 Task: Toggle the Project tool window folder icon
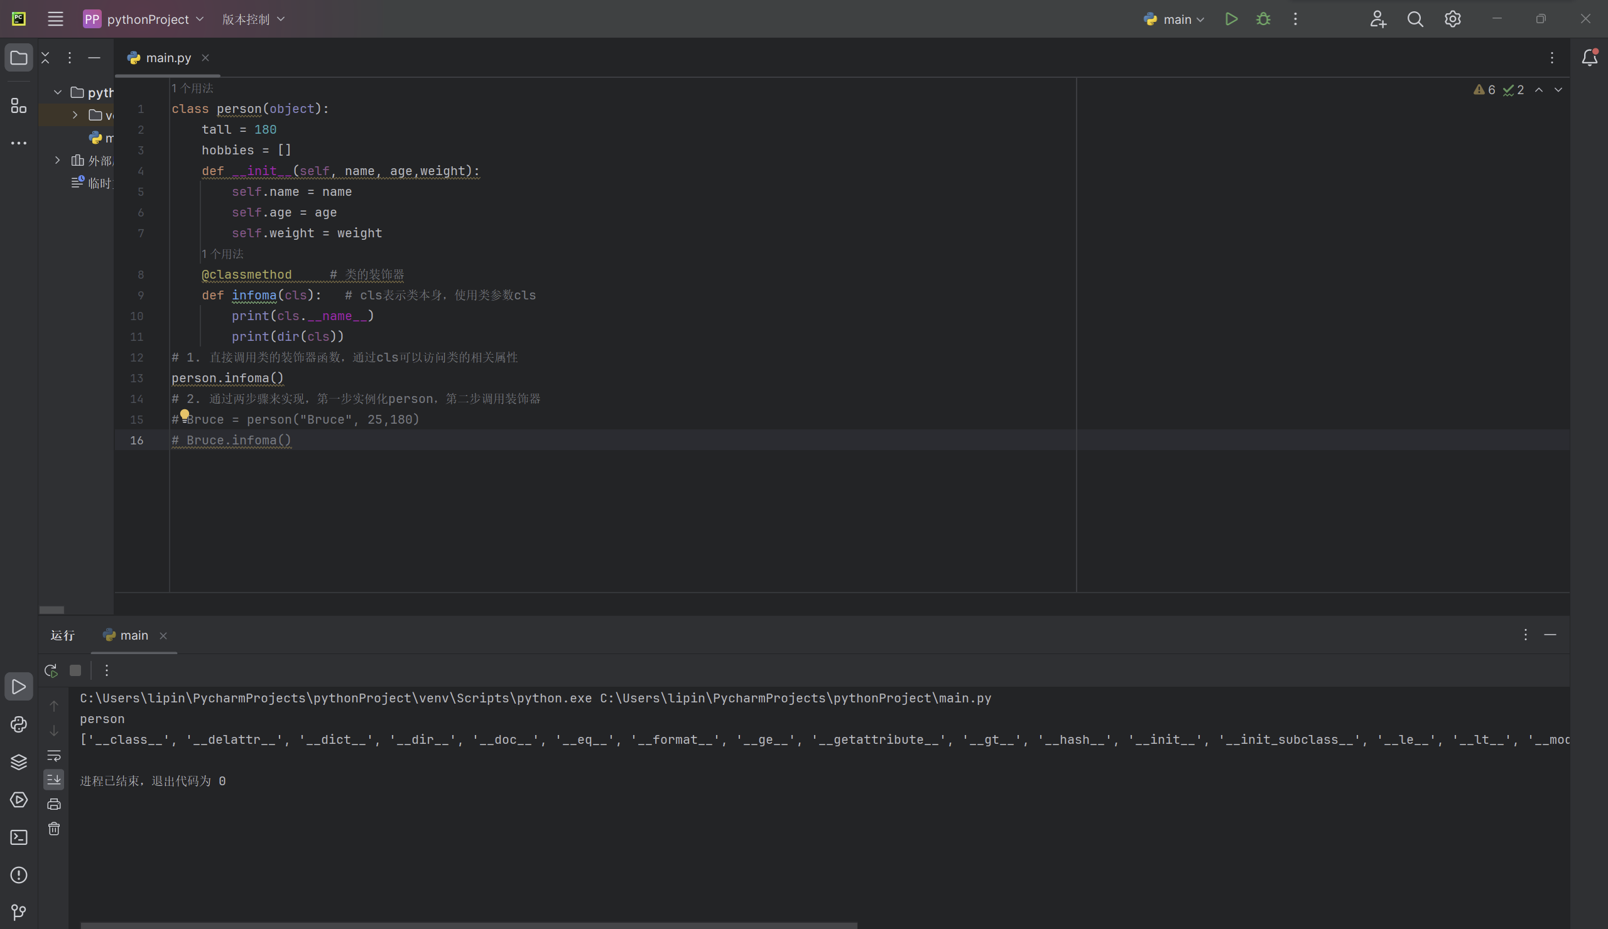pyautogui.click(x=18, y=58)
